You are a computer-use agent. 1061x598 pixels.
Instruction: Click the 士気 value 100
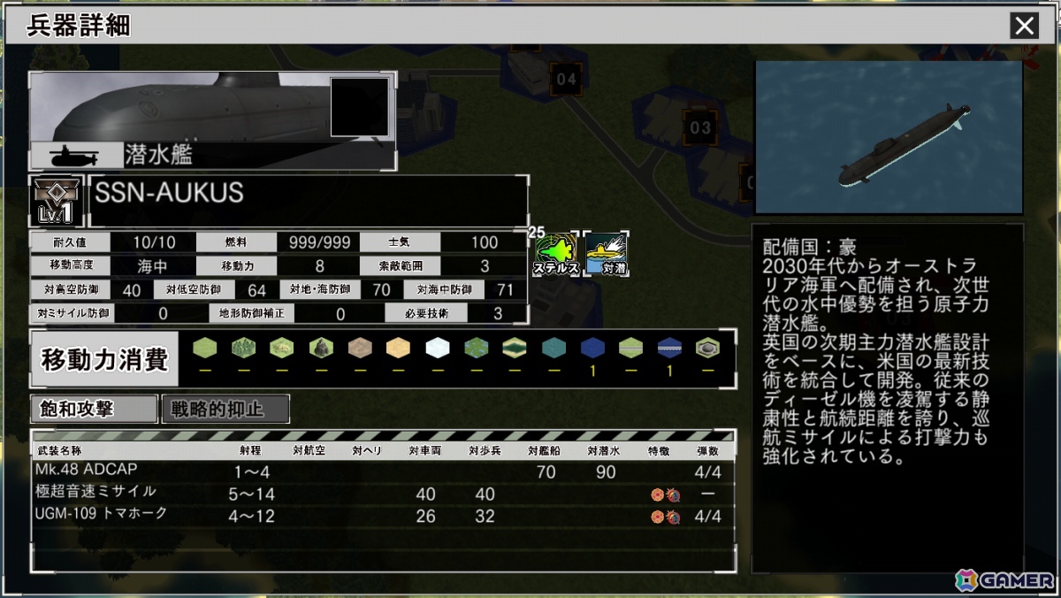pos(485,242)
